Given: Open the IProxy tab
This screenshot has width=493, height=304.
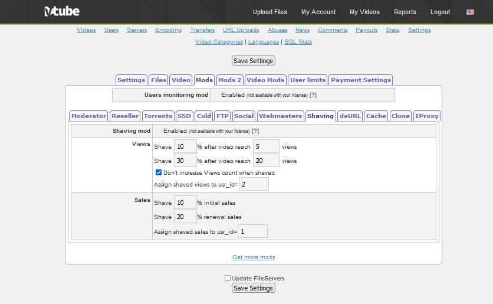Looking at the screenshot, I should pos(427,116).
